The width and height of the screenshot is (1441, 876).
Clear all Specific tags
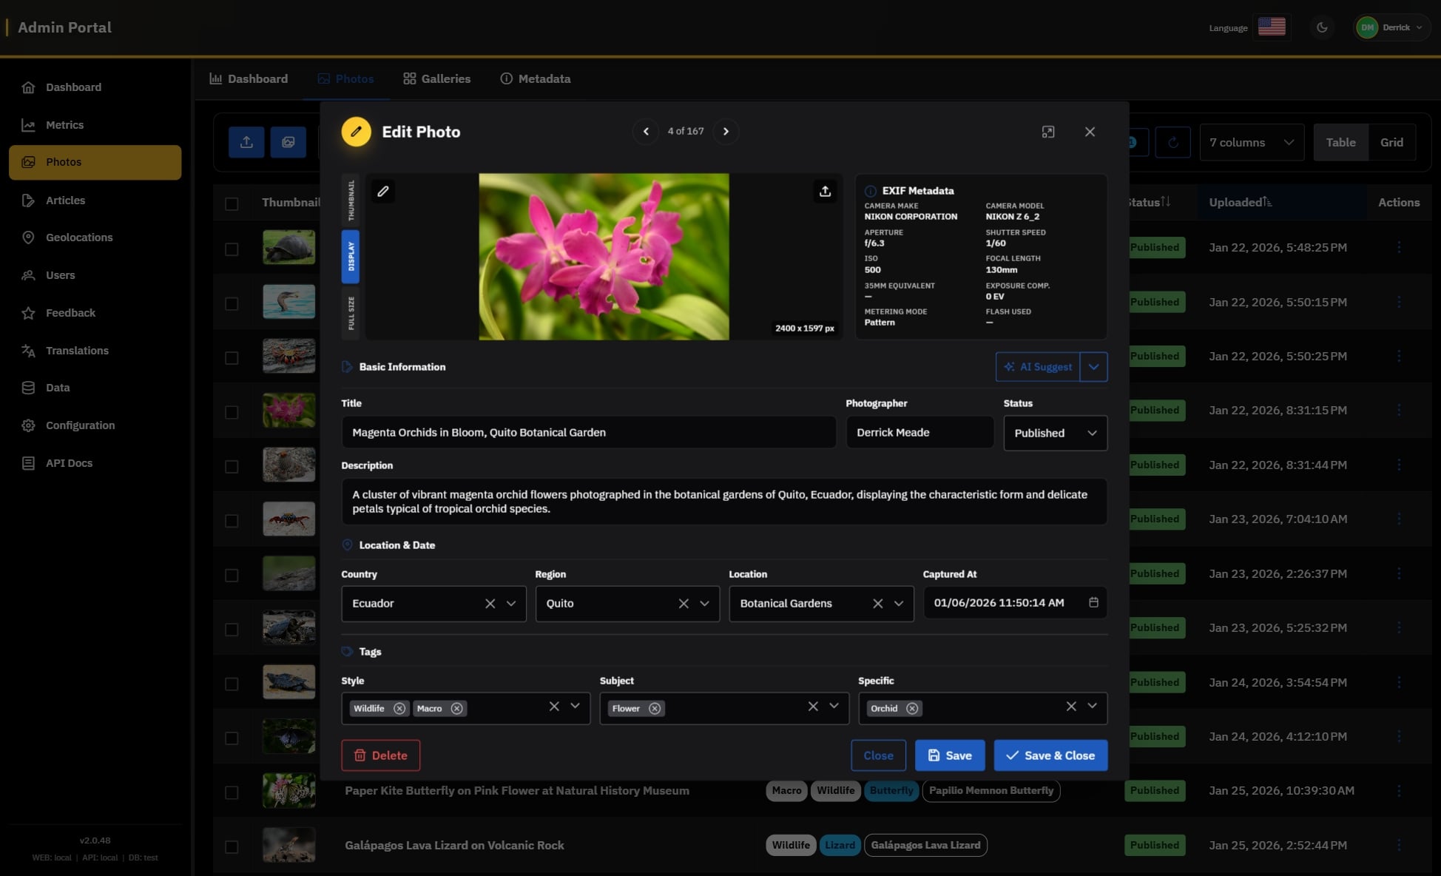tap(1071, 707)
